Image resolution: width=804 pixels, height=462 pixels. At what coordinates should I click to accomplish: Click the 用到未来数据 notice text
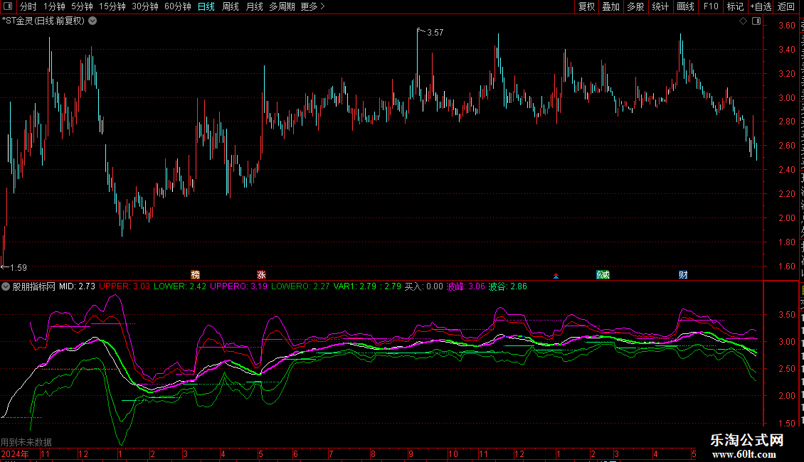click(26, 442)
